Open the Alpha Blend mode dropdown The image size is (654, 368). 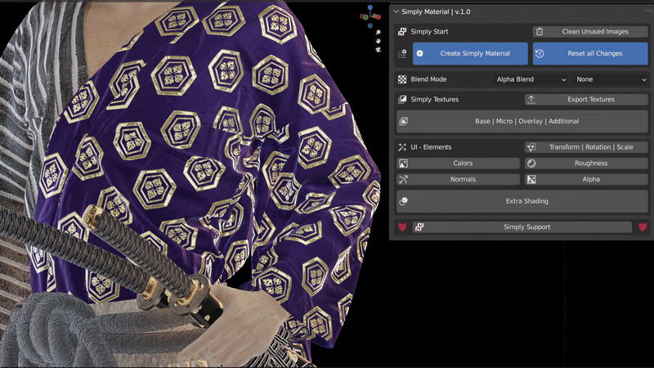tap(531, 80)
